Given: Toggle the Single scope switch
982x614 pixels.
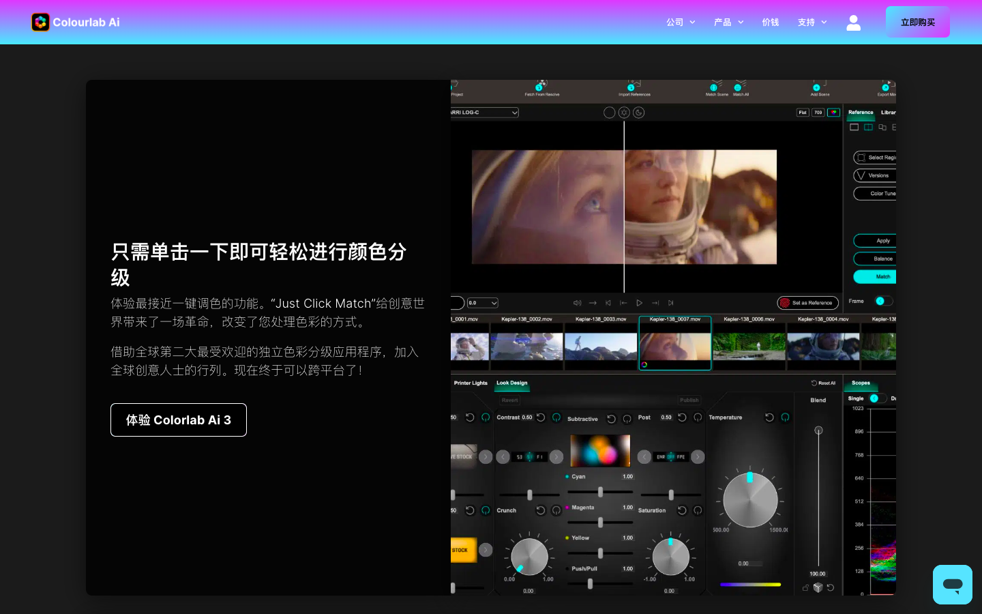Looking at the screenshot, I should tap(878, 398).
